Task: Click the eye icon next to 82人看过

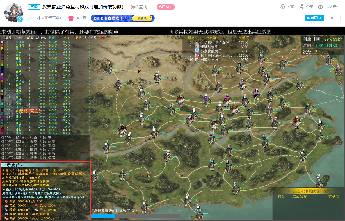Action: point(320,7)
